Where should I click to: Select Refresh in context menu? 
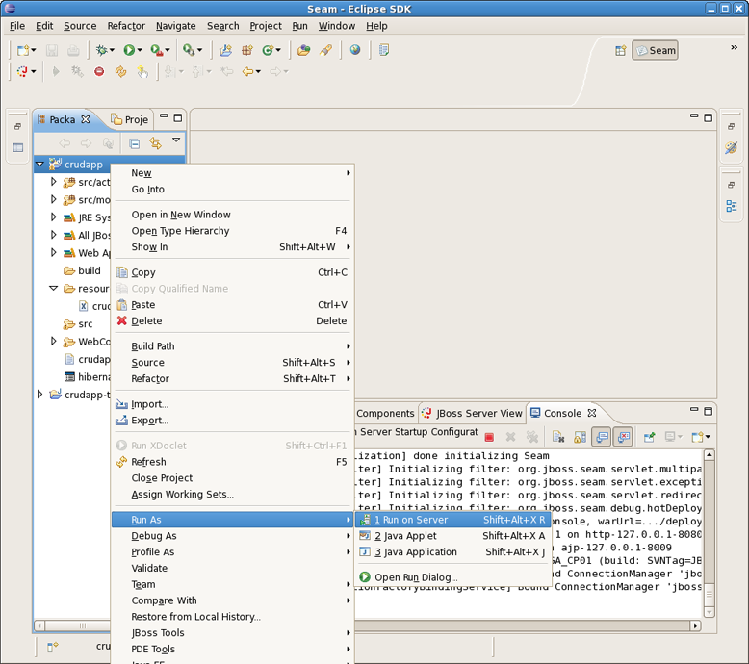tap(232, 462)
